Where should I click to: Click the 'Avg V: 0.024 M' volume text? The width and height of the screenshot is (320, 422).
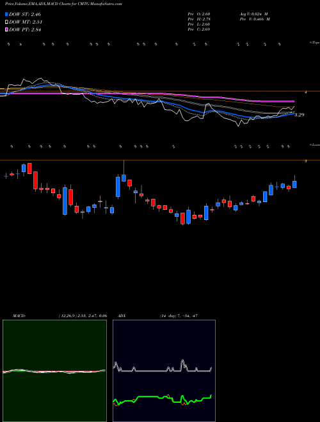click(253, 14)
